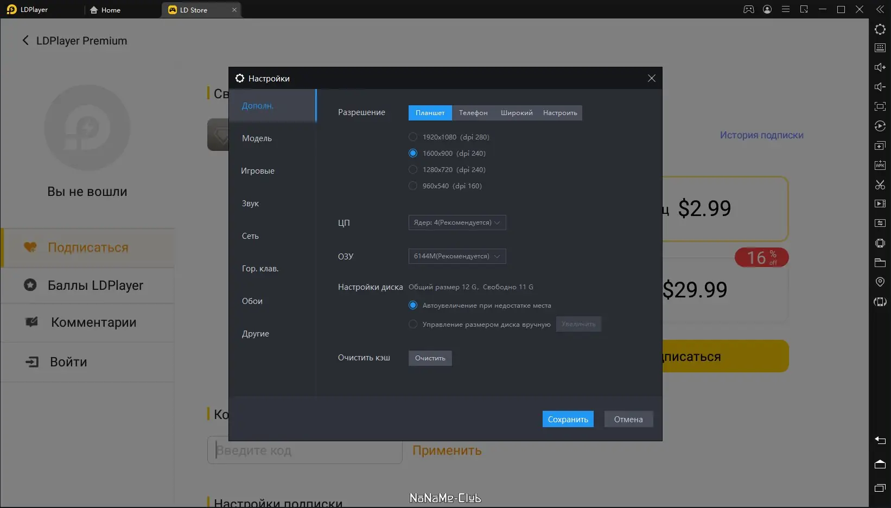Switch to the Модель settings section
The width and height of the screenshot is (891, 508).
[x=272, y=138]
